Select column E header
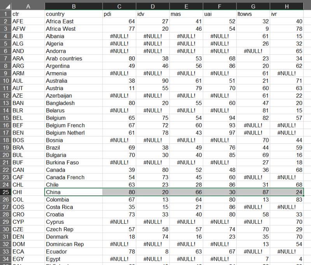The height and width of the screenshot is (265, 311). coord(186,6)
